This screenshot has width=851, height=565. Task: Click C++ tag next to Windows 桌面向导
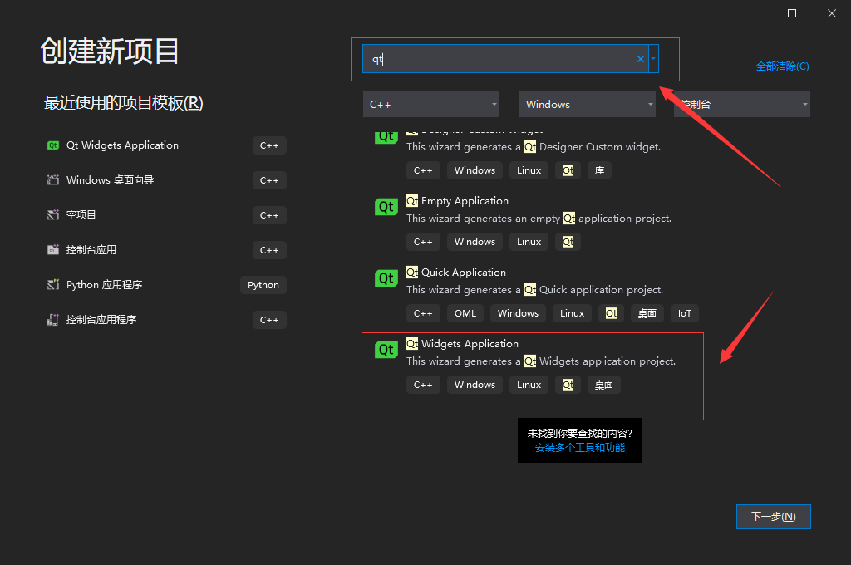[x=269, y=180]
